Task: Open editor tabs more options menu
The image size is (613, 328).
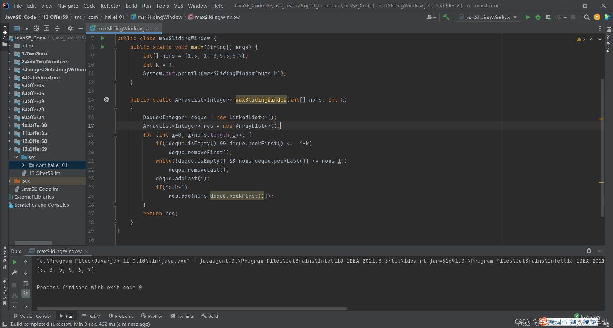Action: [600, 28]
